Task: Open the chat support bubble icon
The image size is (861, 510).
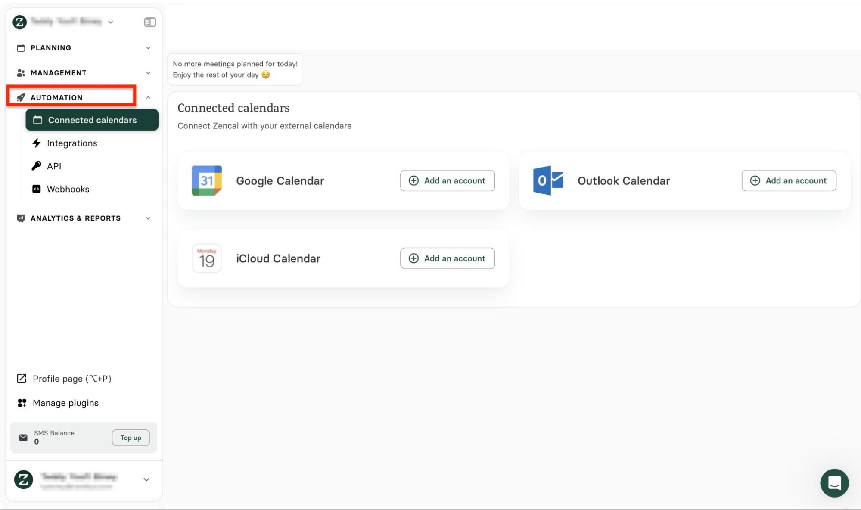Action: pos(834,483)
